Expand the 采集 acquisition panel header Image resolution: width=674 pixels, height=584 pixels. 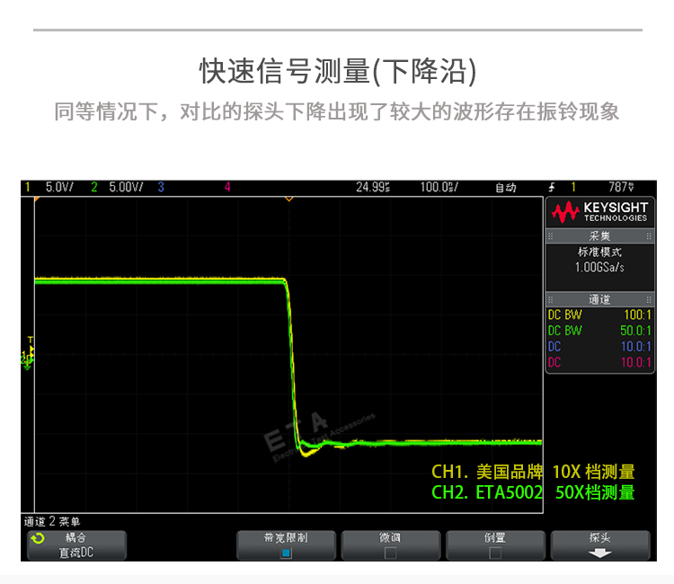[599, 236]
